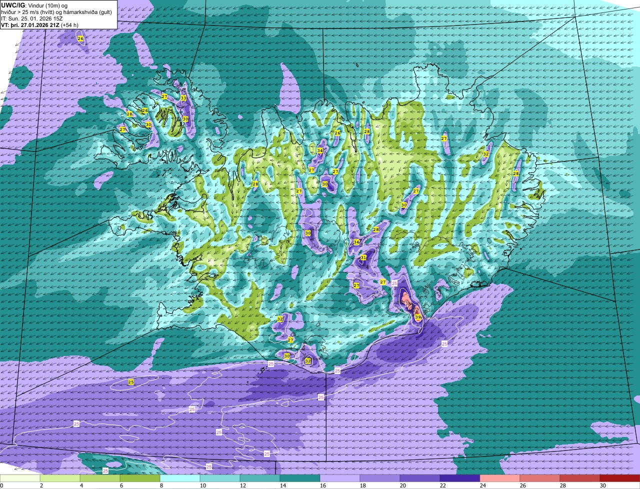Click the yellow 31 gust label
The height and width of the screenshot is (489, 640).
363,257
